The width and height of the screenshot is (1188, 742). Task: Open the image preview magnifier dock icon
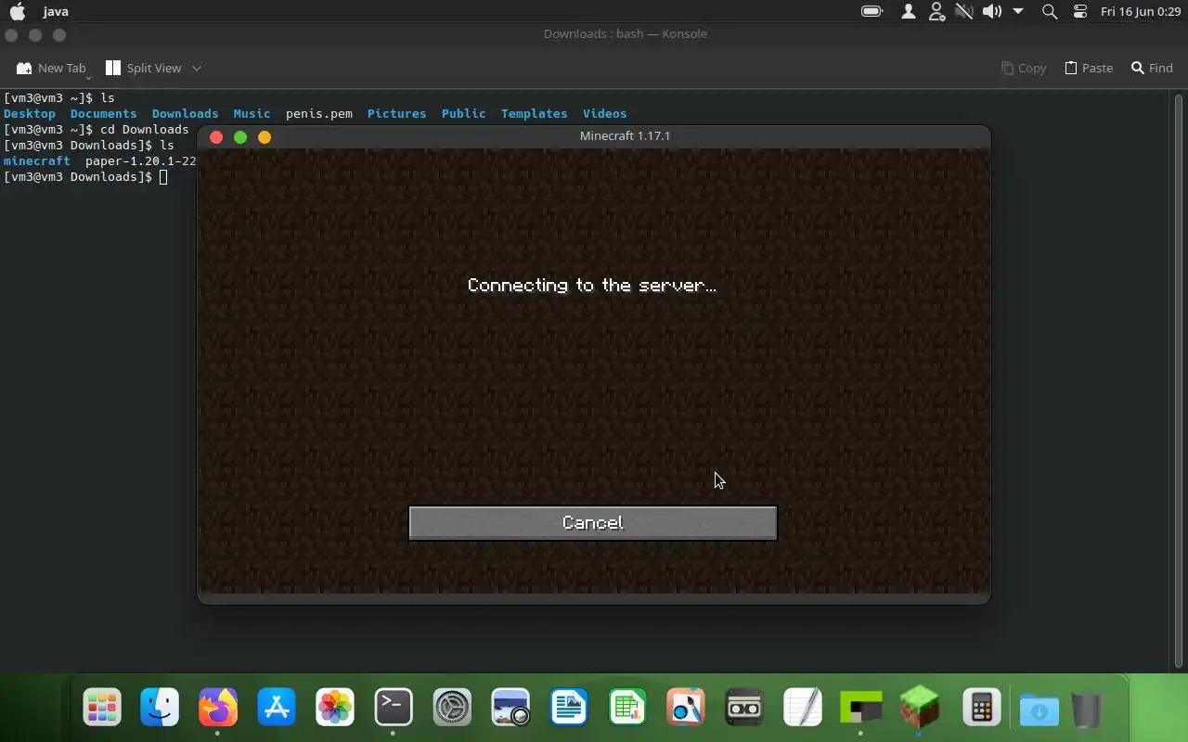click(686, 708)
